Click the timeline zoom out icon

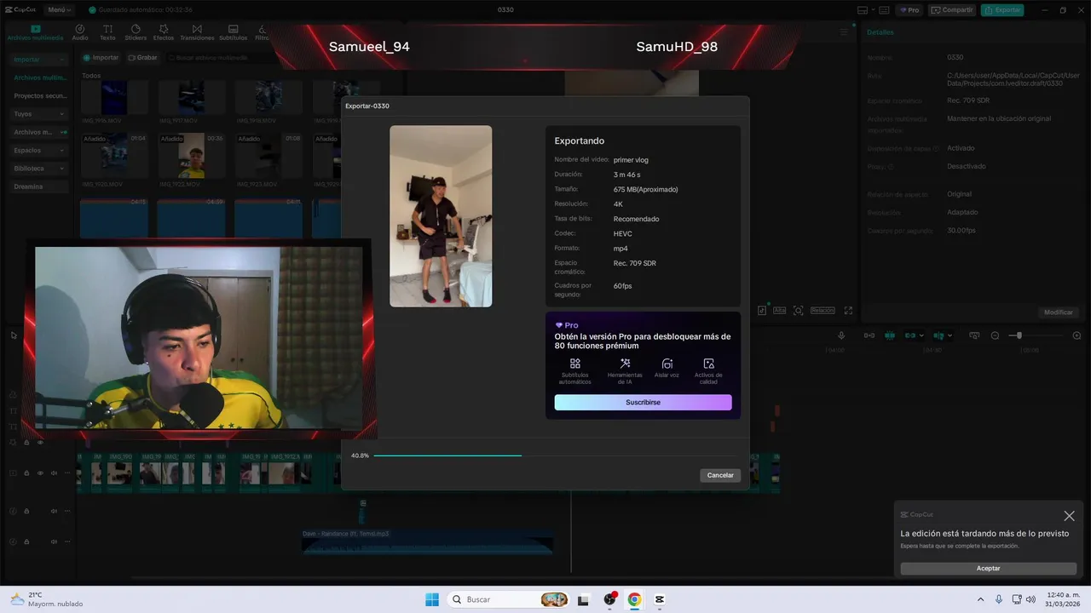(995, 335)
